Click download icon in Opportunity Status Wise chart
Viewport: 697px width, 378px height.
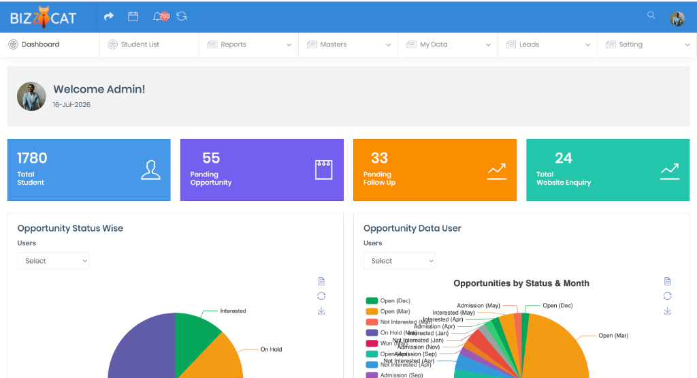coord(321,311)
